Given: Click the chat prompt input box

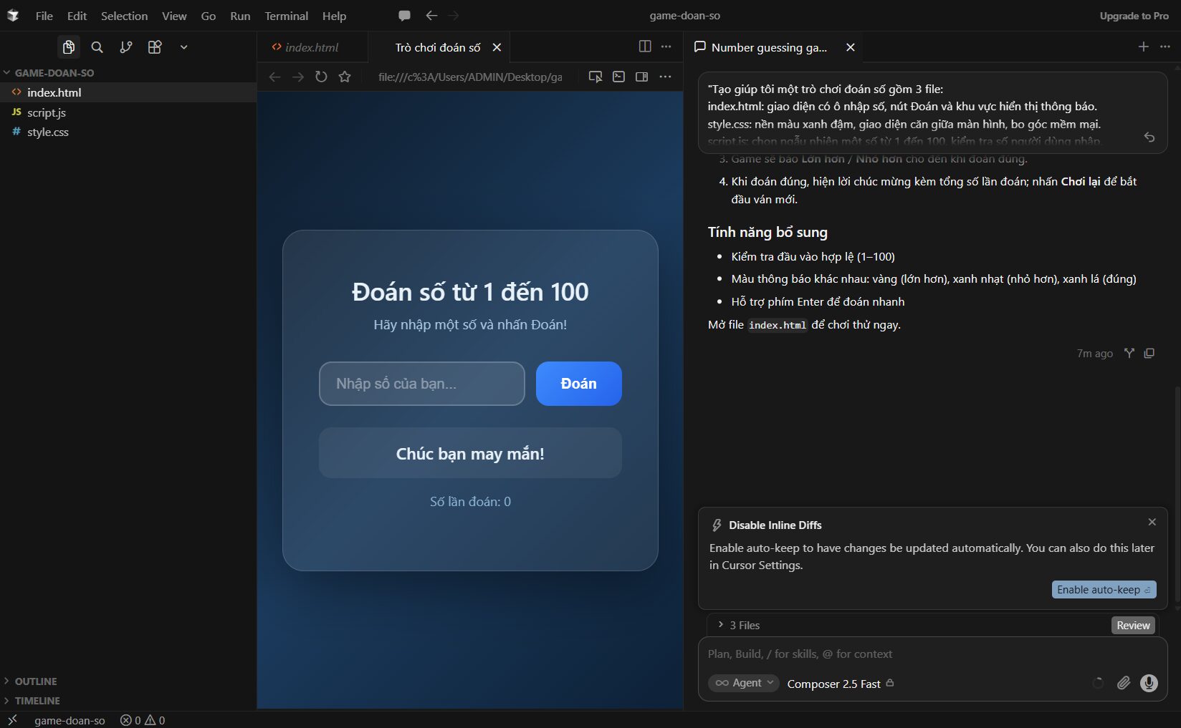Looking at the screenshot, I should (932, 654).
